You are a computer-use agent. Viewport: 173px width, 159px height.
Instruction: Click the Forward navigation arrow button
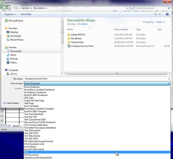(9, 8)
